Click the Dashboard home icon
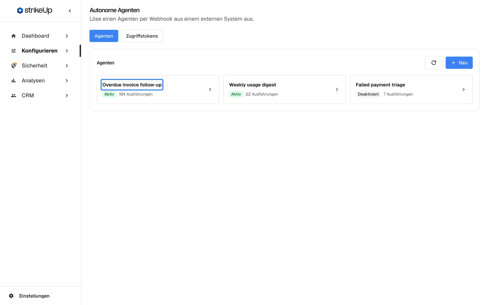The width and height of the screenshot is (488, 305). click(14, 36)
